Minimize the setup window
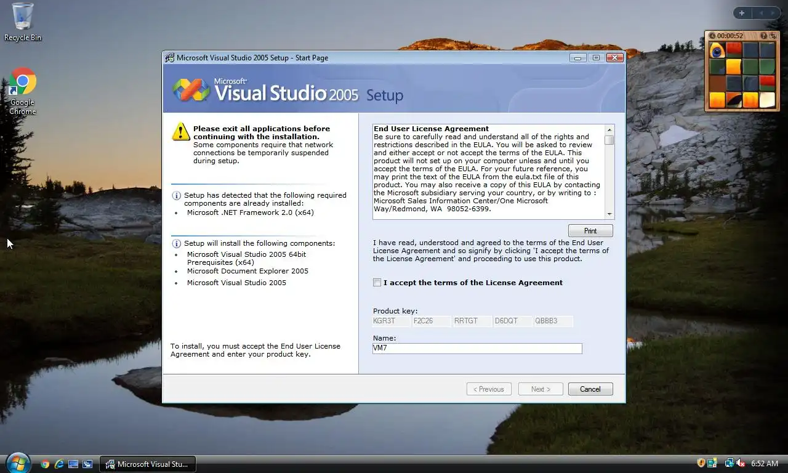The width and height of the screenshot is (788, 473). (577, 58)
